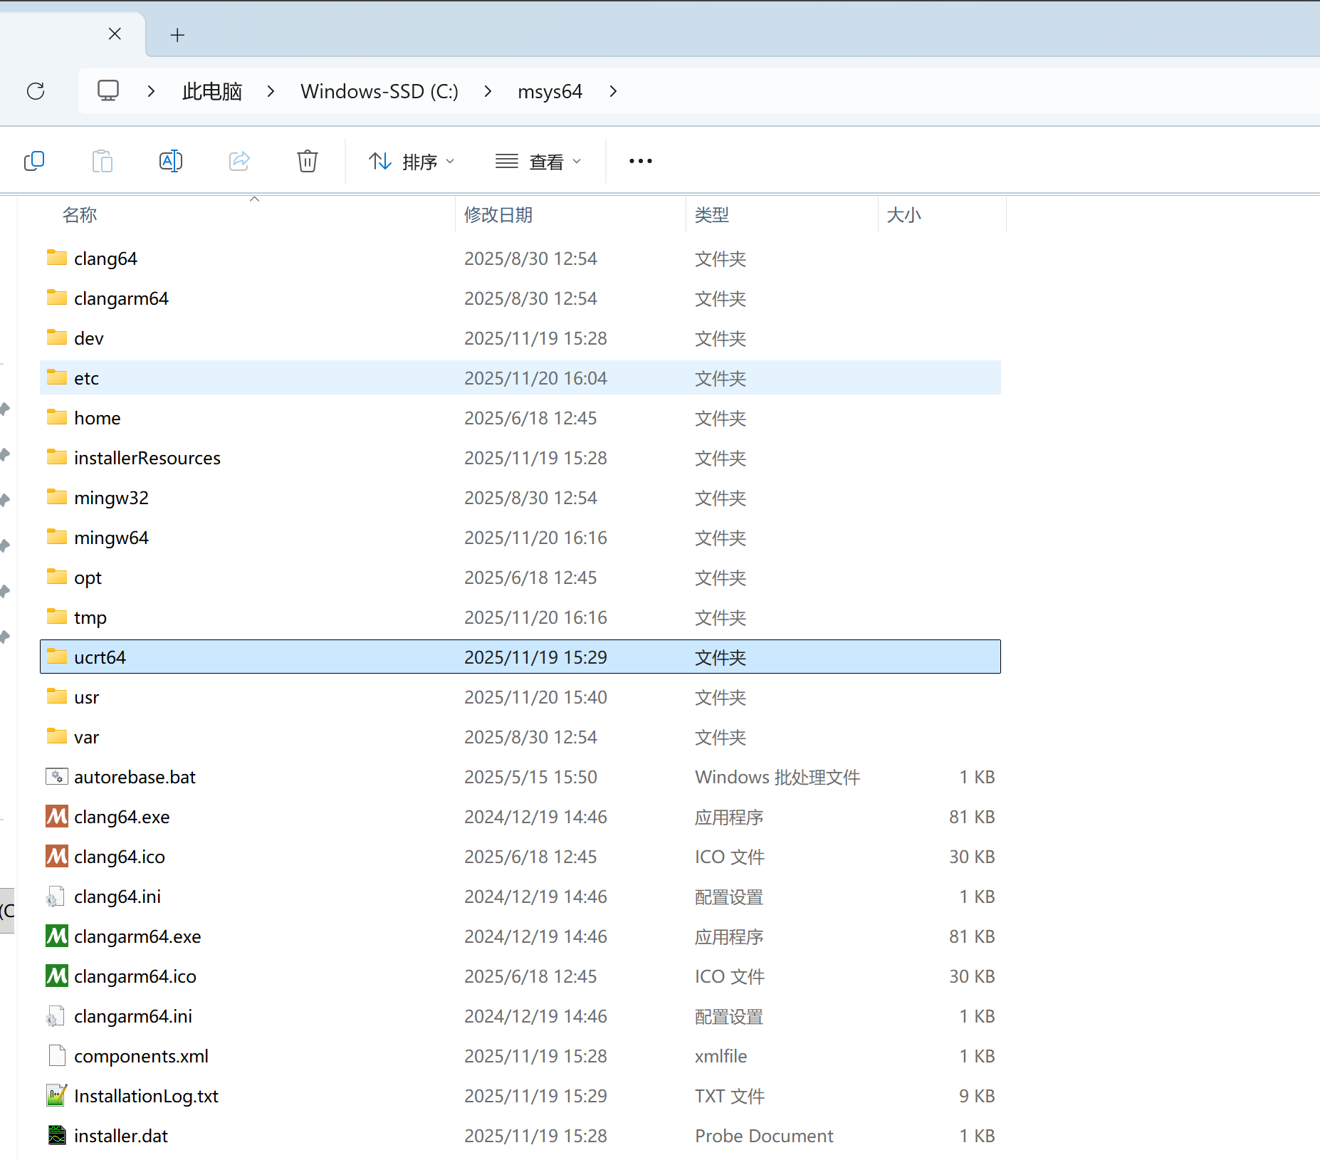Click the Copy icon in the toolbar
The height and width of the screenshot is (1160, 1320).
click(x=34, y=162)
